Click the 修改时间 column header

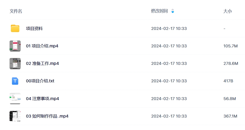click(159, 11)
